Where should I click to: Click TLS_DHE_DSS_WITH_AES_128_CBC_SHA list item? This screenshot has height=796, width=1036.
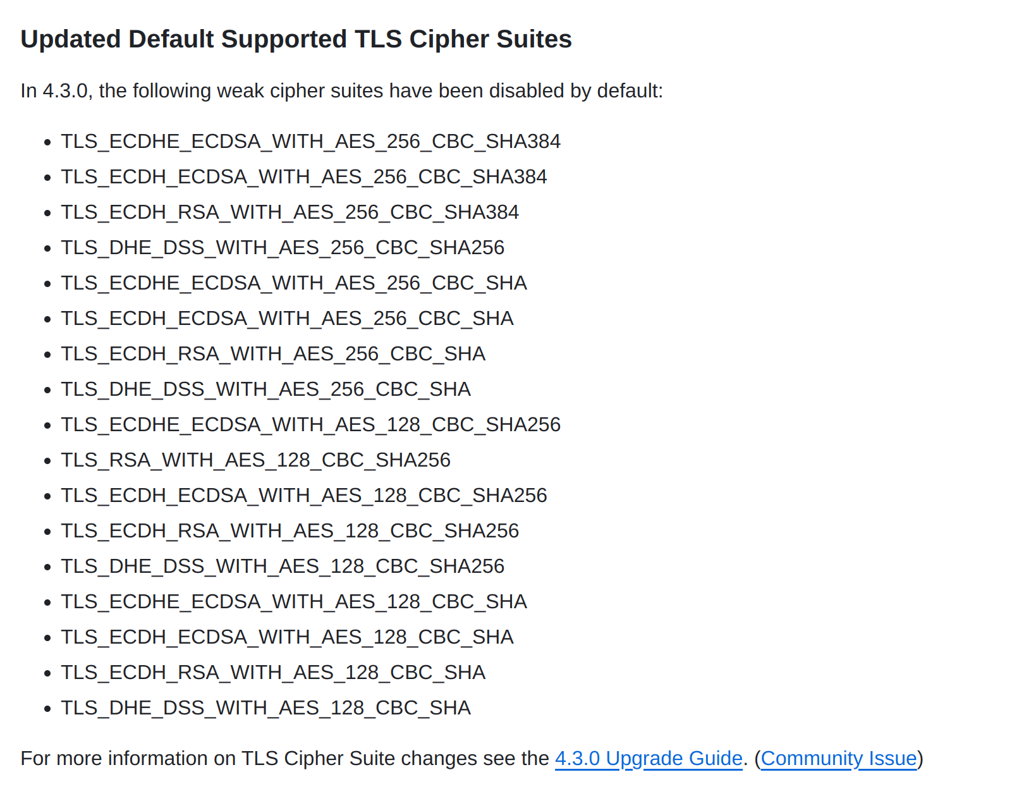click(265, 708)
